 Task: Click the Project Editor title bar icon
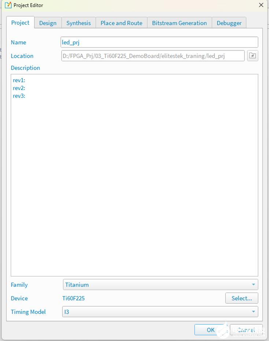[x=8, y=5]
